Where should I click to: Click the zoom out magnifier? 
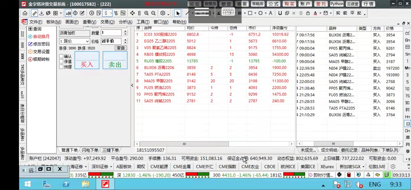coord(153,13)
